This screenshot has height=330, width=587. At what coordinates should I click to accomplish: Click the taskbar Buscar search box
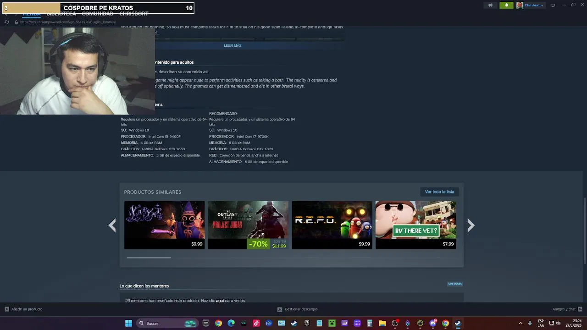point(167,323)
